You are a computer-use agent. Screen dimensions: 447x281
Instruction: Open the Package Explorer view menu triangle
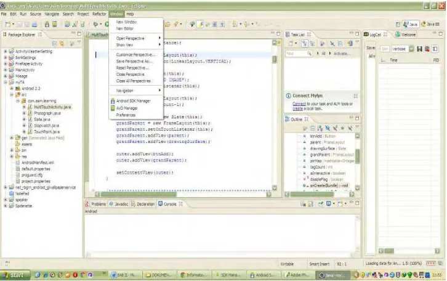(79, 43)
